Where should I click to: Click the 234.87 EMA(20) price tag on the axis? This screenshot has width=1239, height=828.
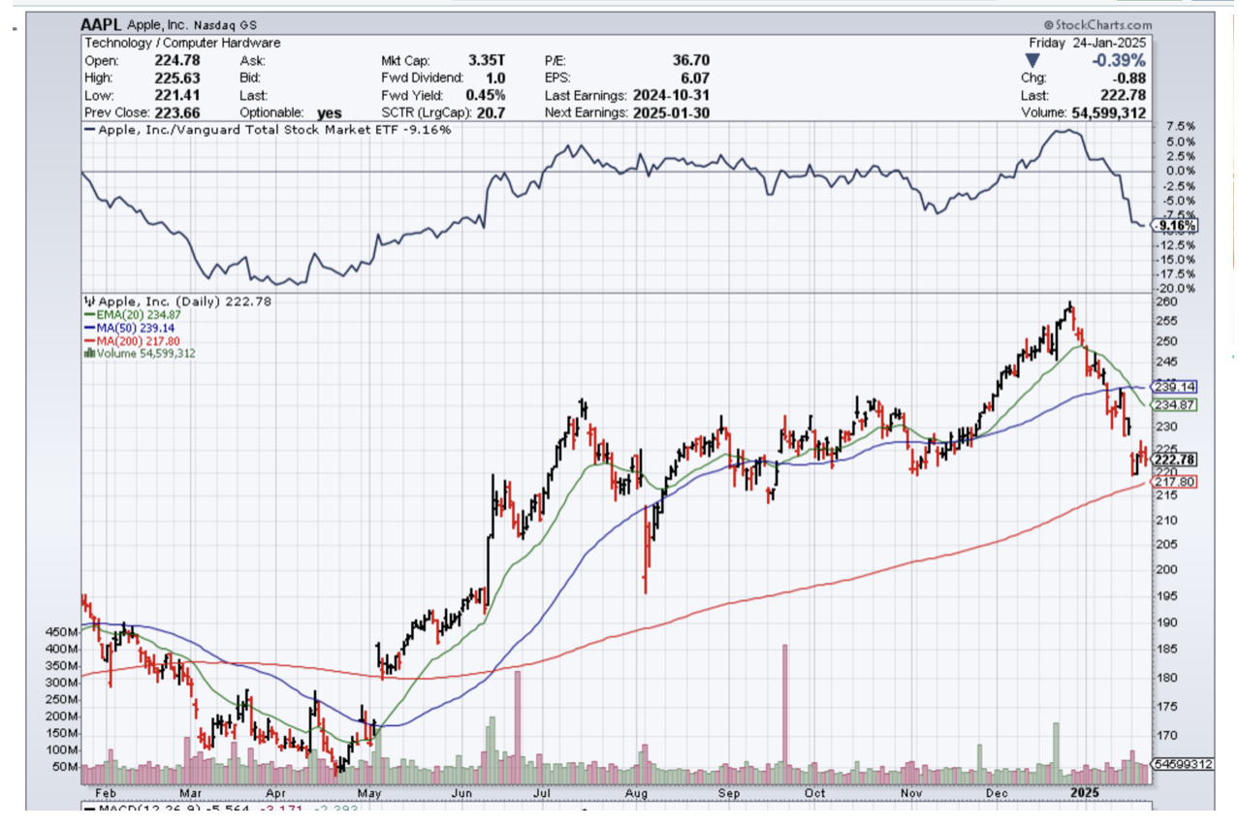[x=1175, y=404]
